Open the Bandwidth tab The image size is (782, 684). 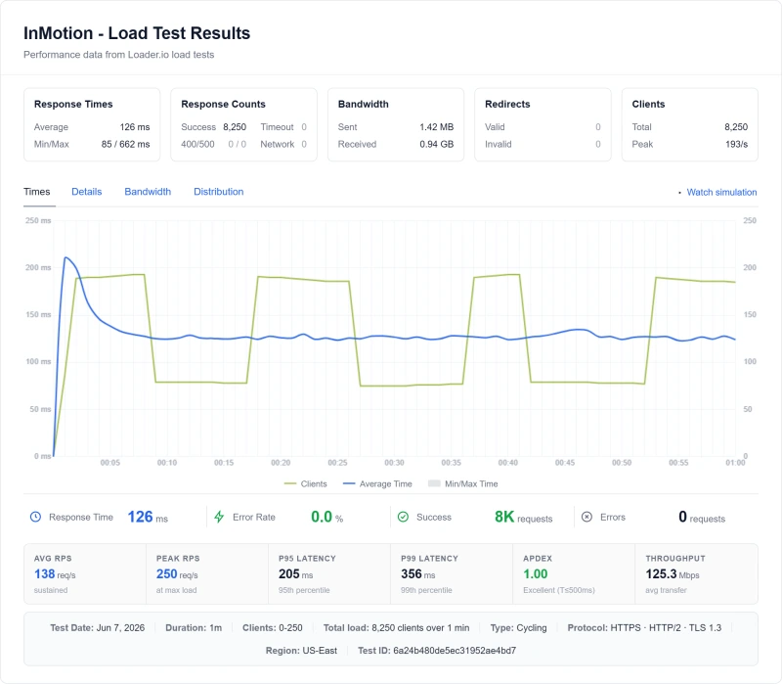point(148,192)
